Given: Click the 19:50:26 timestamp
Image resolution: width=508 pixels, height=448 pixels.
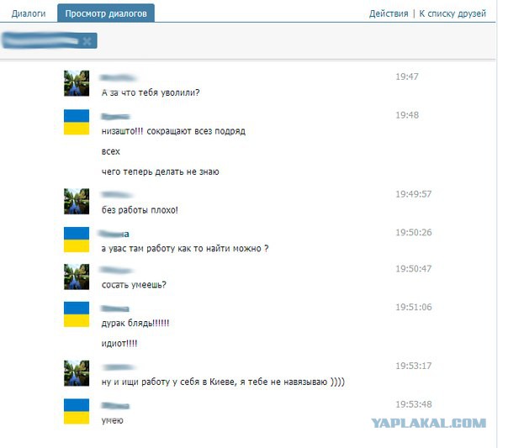Looking at the screenshot, I should point(414,233).
